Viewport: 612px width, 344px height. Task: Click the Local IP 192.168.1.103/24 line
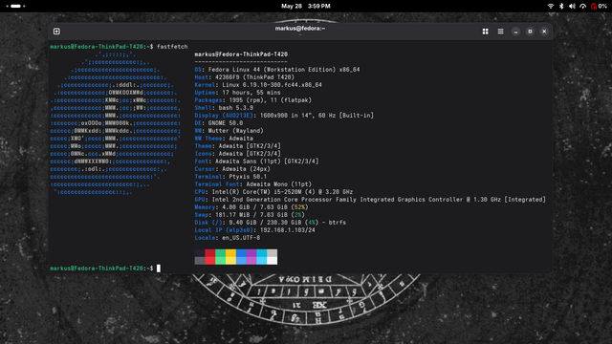pos(254,230)
